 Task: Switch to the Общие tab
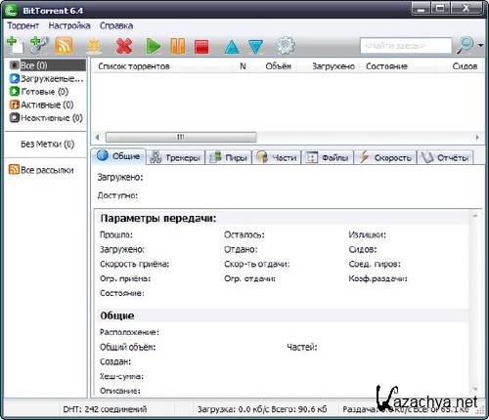[x=118, y=156]
